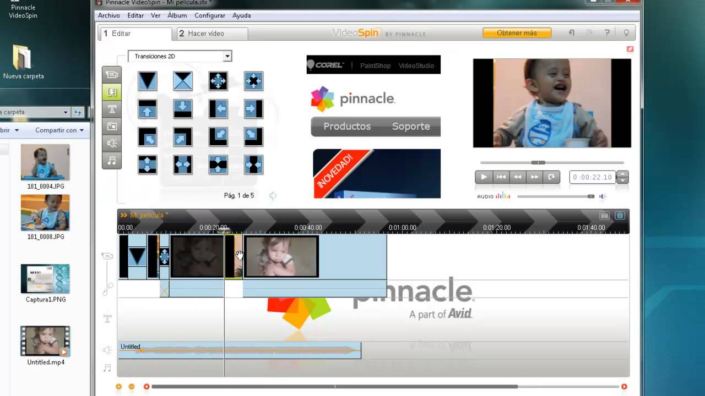Screen dimensions: 705x396
Task: Open the Archivo menu
Action: 109,16
